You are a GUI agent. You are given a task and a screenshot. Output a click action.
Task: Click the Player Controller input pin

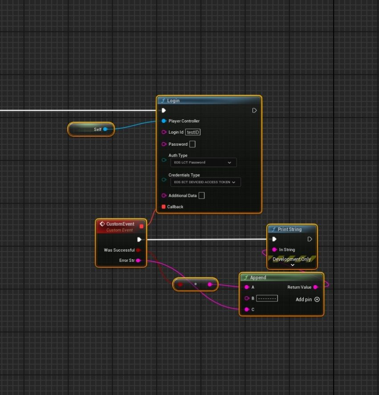click(x=164, y=121)
